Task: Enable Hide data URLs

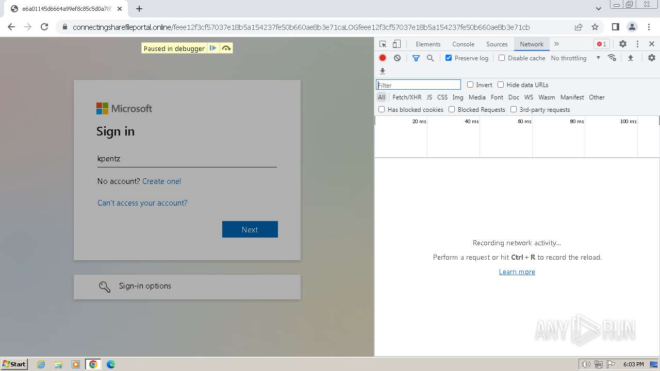Action: tap(501, 85)
